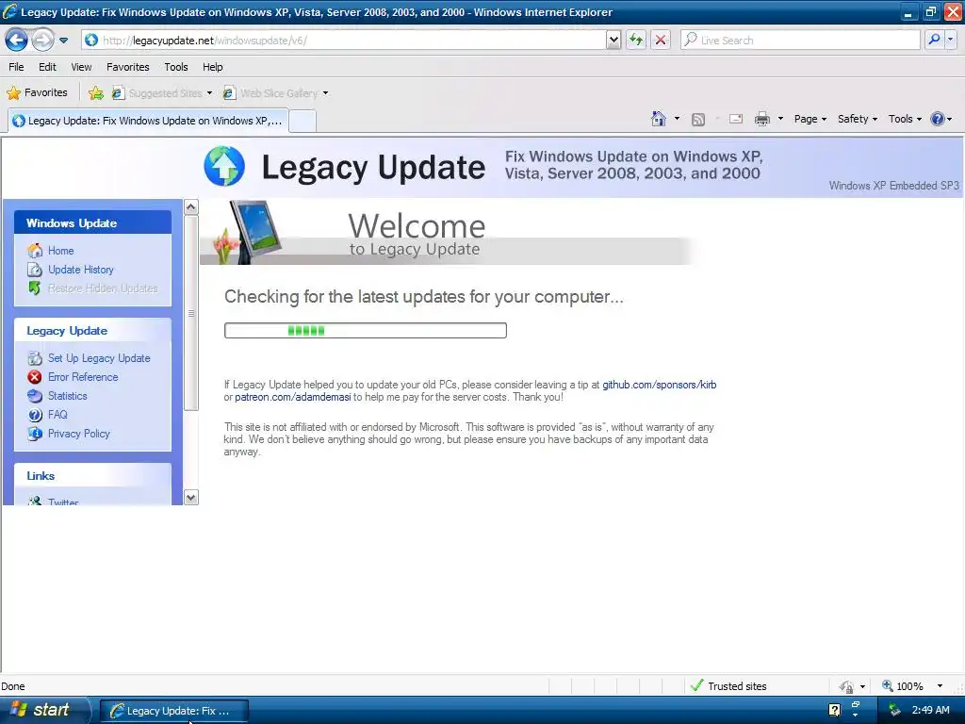The width and height of the screenshot is (965, 724).
Task: Click Add to Favorites Bar icon
Action: pyautogui.click(x=96, y=93)
